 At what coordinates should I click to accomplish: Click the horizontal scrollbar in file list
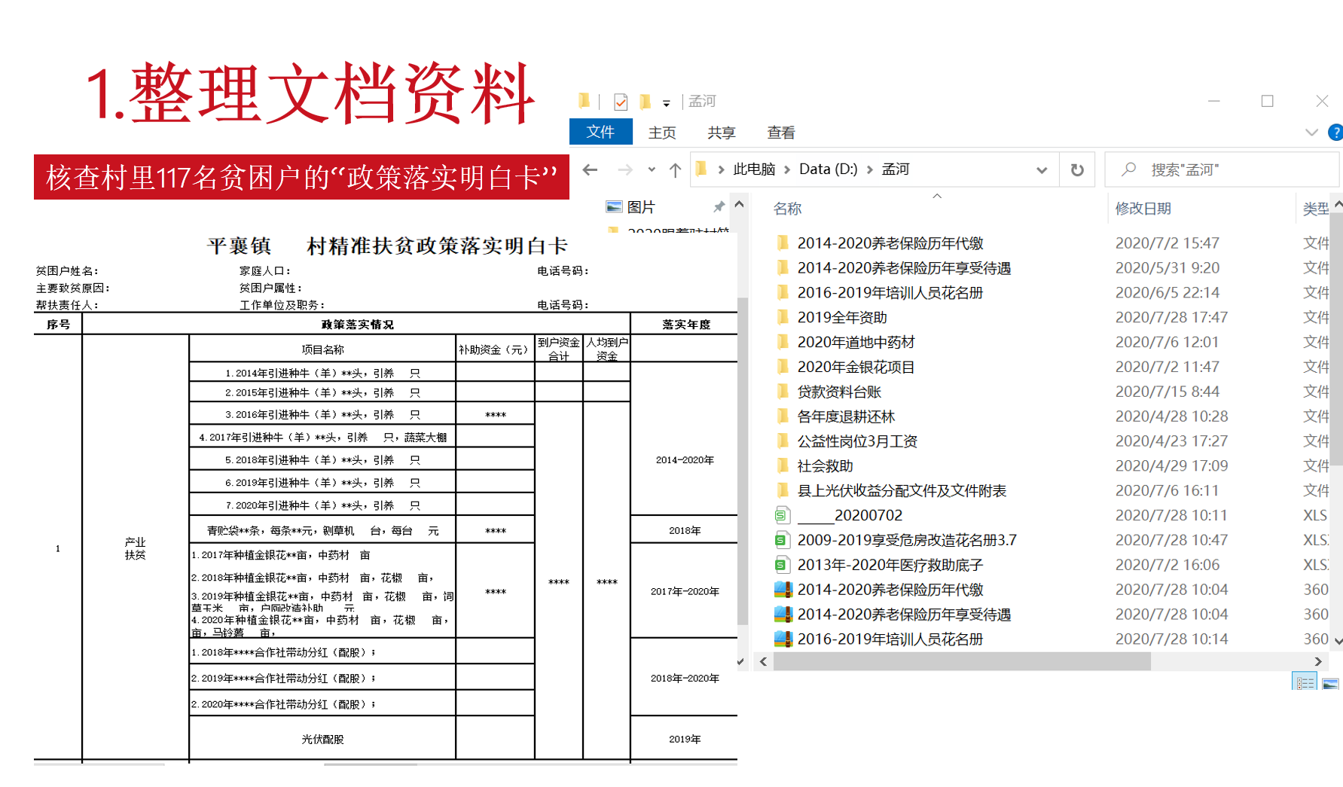tap(961, 661)
